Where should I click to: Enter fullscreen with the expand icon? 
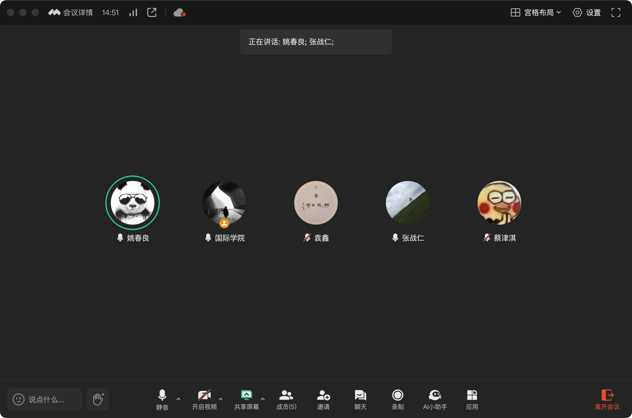pyautogui.click(x=616, y=12)
